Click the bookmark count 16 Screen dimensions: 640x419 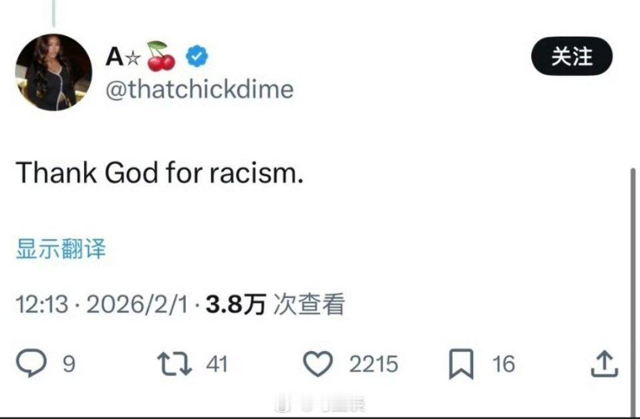[x=503, y=364]
